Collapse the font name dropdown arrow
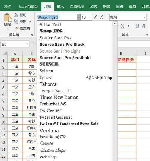The width and height of the screenshot is (150, 161). click(x=79, y=17)
